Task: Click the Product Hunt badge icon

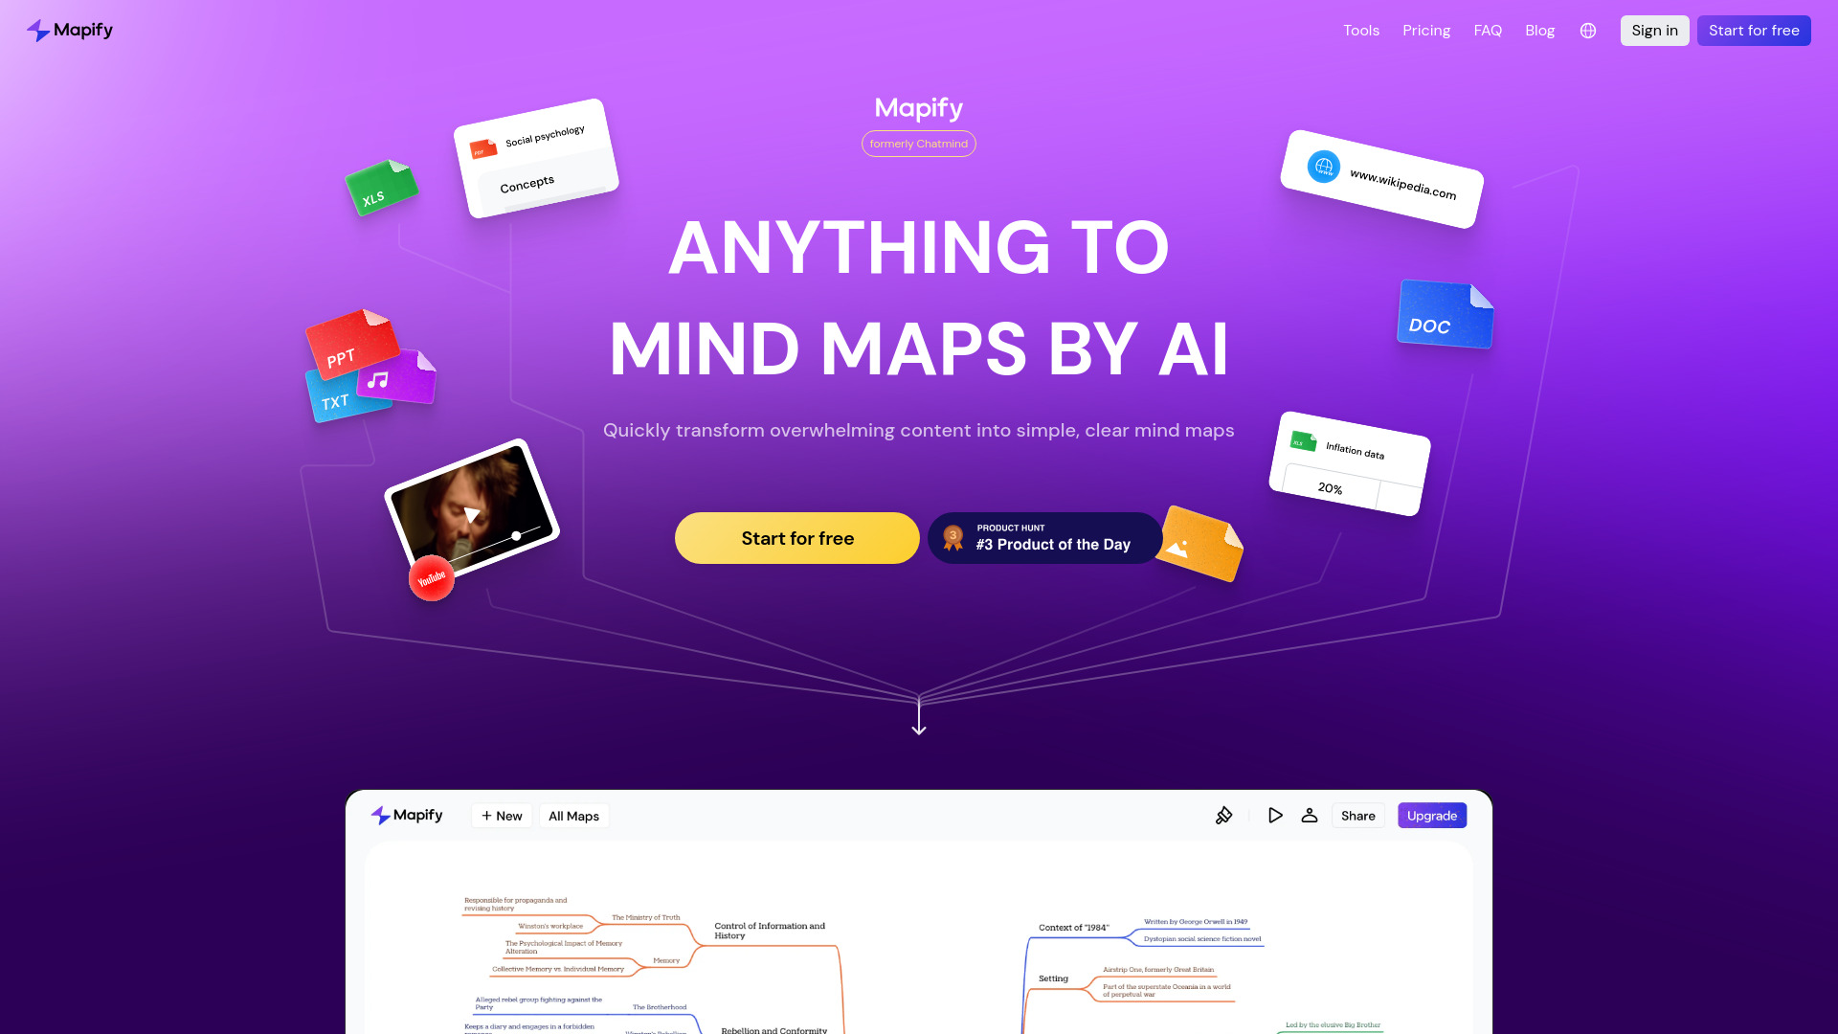Action: pos(952,536)
